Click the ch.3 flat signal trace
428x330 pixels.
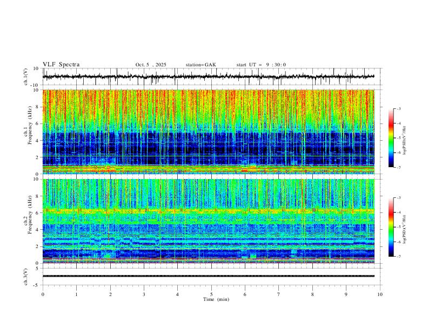(x=209, y=276)
